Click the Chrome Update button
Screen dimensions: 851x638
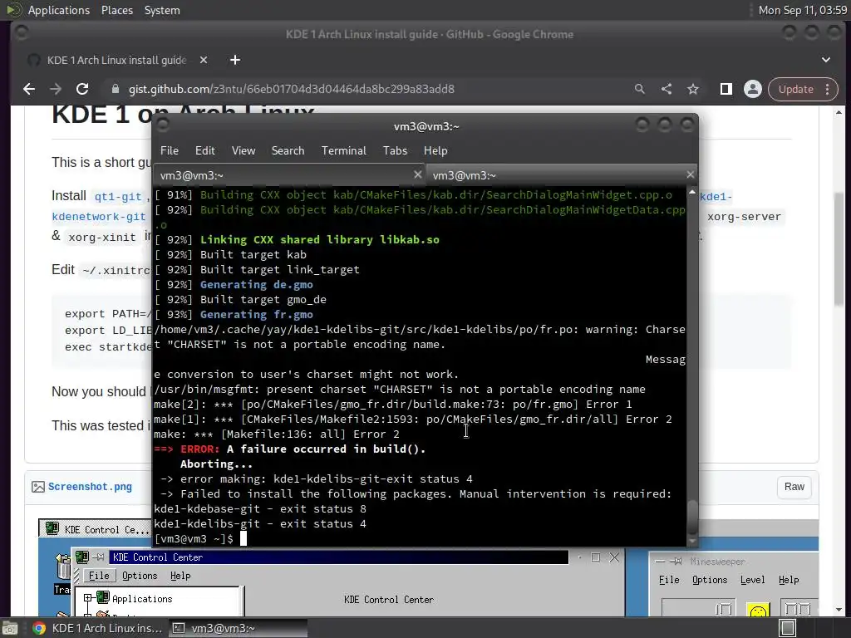(795, 89)
